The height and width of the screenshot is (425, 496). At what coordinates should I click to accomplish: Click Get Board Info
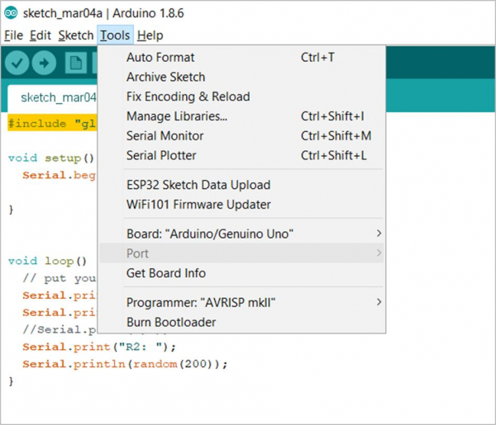click(x=166, y=273)
